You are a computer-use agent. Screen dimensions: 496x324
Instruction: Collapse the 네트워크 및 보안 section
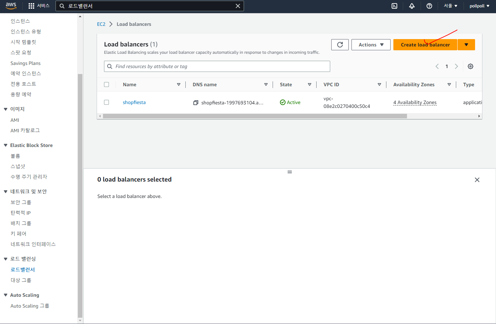point(6,192)
